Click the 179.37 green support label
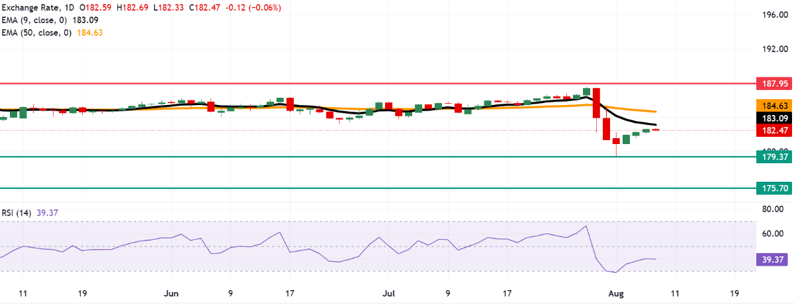This screenshot has width=794, height=304. (x=774, y=157)
